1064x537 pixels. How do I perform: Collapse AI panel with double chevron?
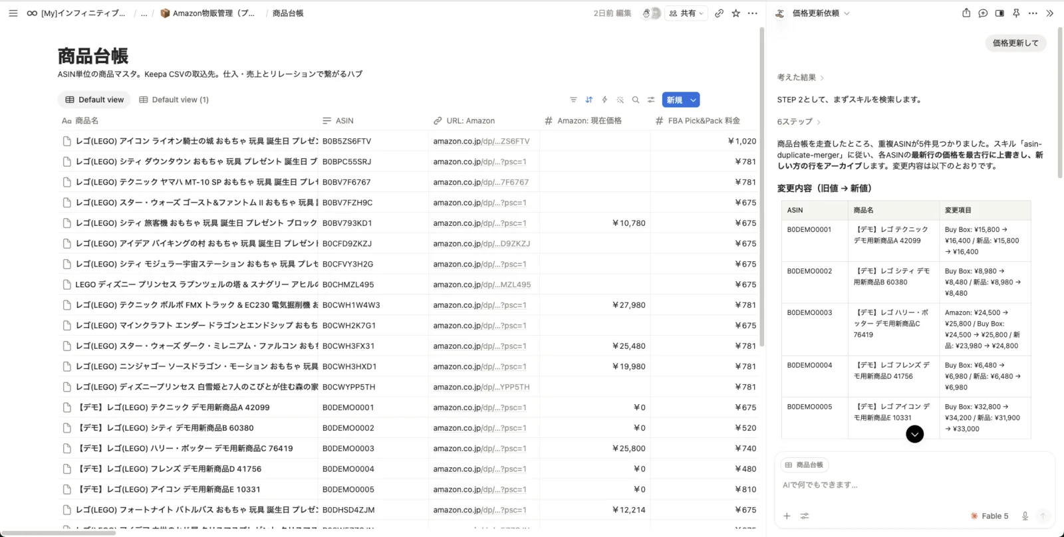pyautogui.click(x=1049, y=13)
